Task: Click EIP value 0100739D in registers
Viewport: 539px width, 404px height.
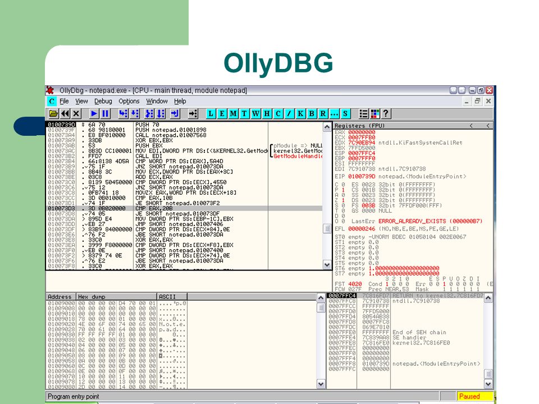Action: coord(362,177)
